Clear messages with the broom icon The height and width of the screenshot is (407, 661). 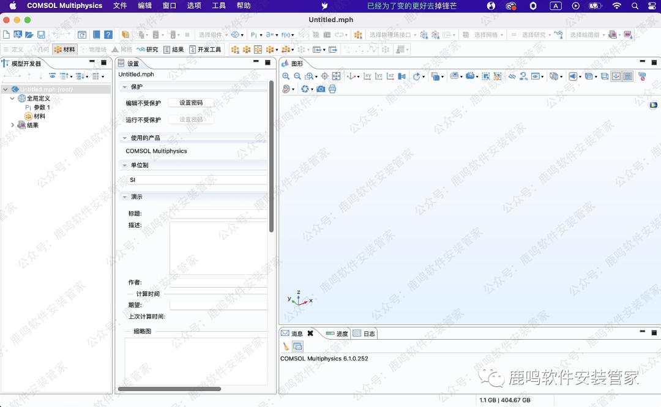tap(286, 346)
